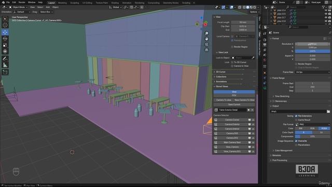332x187 pixels.
Task: Click the Camera To View button
Action: tap(224, 100)
